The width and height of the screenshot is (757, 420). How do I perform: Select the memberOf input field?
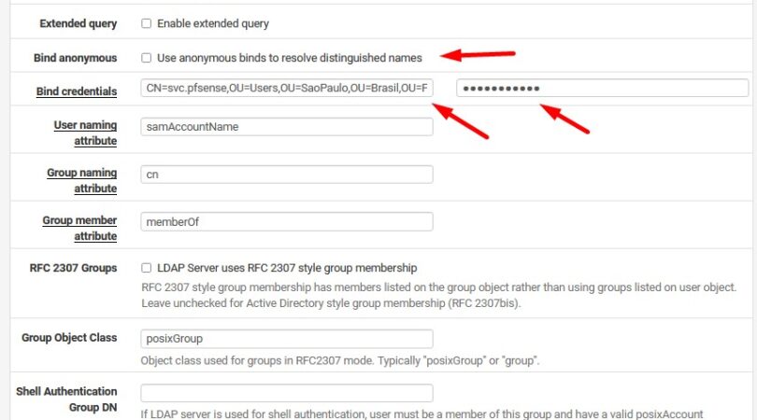click(x=286, y=222)
